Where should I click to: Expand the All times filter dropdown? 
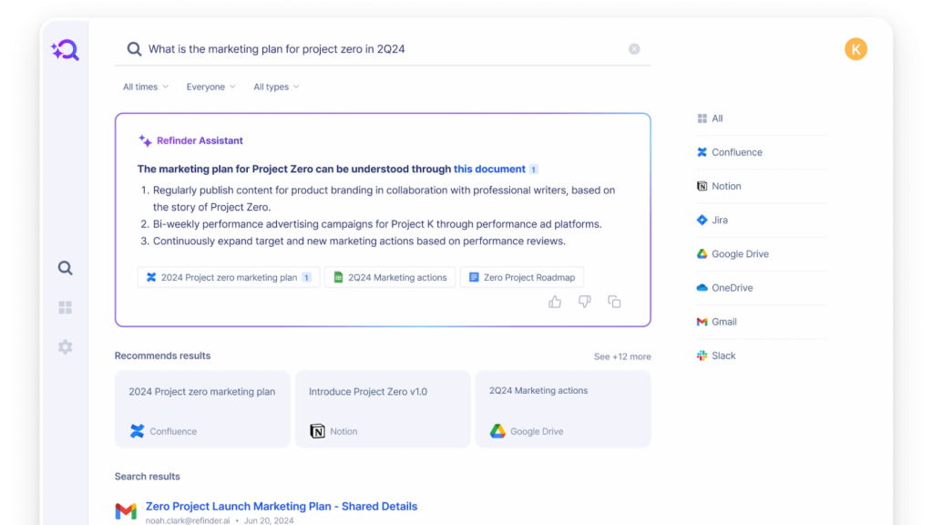pos(146,87)
